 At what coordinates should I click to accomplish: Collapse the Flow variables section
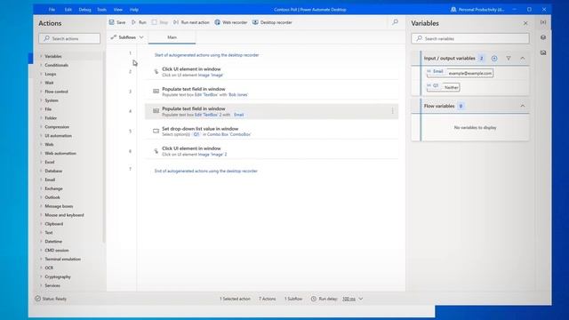point(523,106)
